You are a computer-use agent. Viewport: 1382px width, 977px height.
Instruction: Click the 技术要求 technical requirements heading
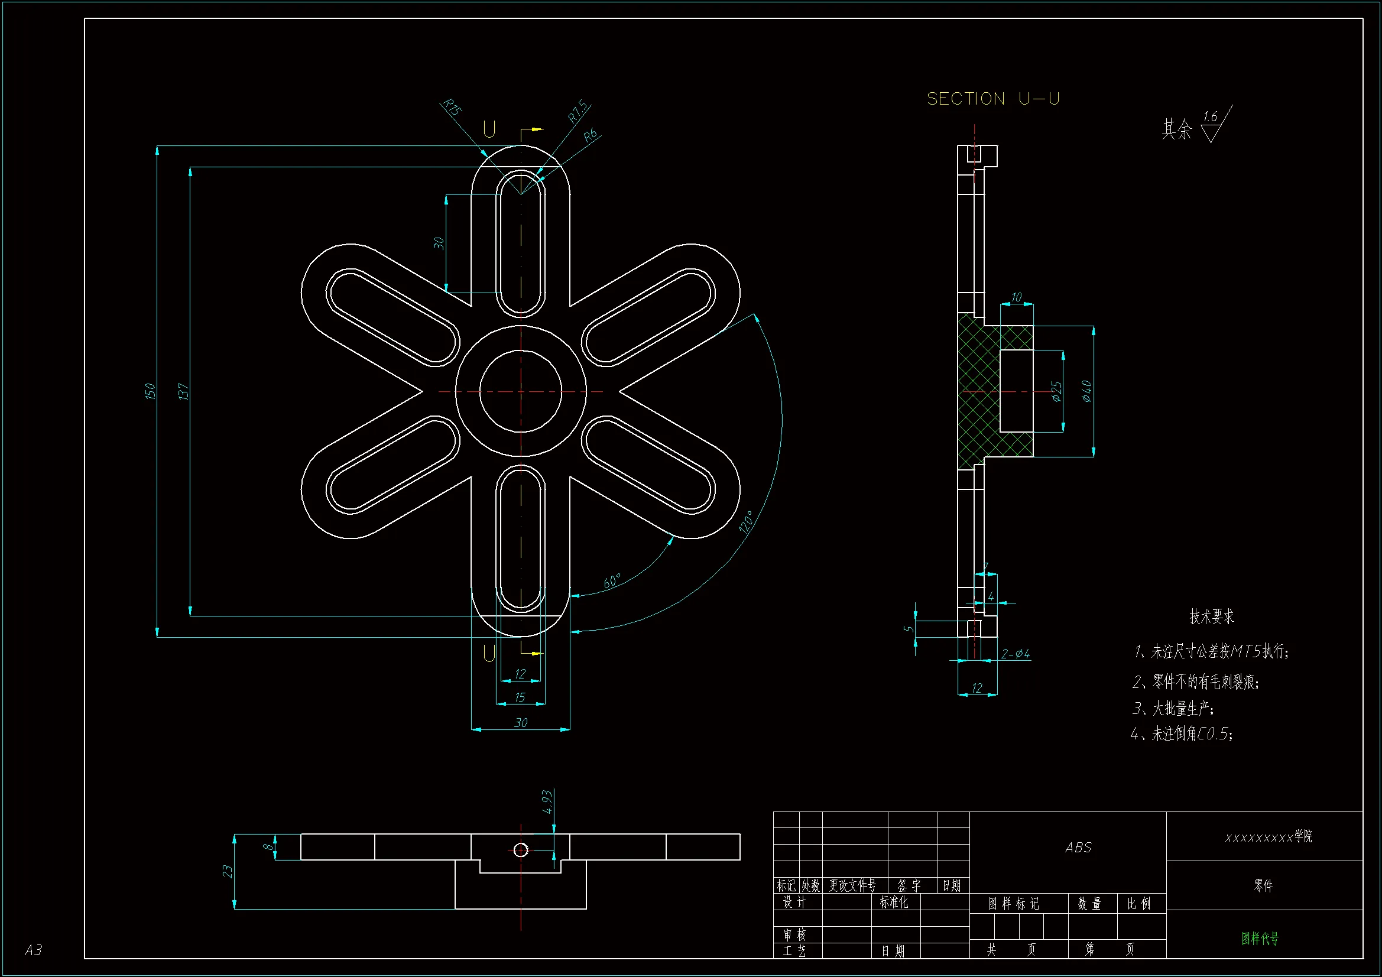pyautogui.click(x=1211, y=616)
